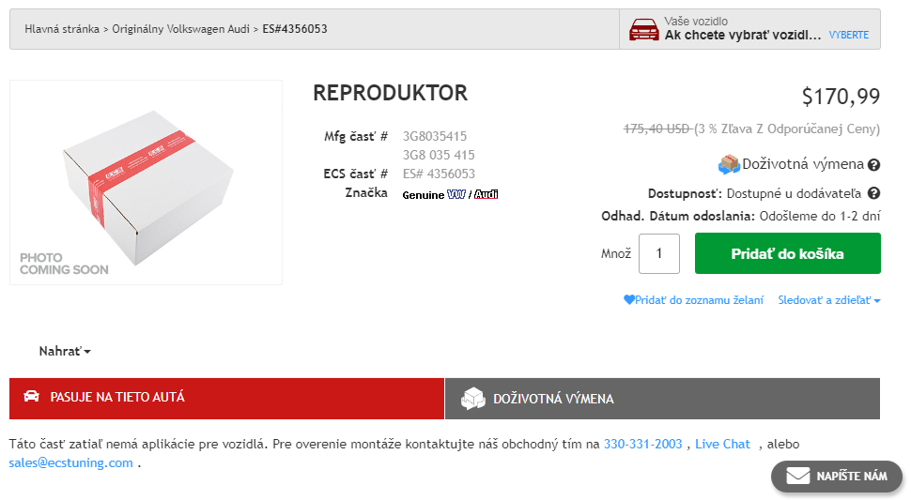Click the red car vehicle icon
The width and height of the screenshot is (911, 500).
pyautogui.click(x=643, y=30)
